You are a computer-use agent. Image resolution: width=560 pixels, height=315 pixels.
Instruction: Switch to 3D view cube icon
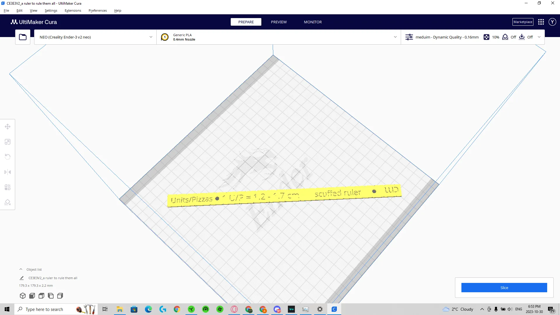coord(23,296)
